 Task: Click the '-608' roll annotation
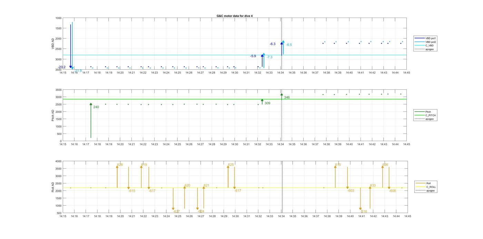392,191
